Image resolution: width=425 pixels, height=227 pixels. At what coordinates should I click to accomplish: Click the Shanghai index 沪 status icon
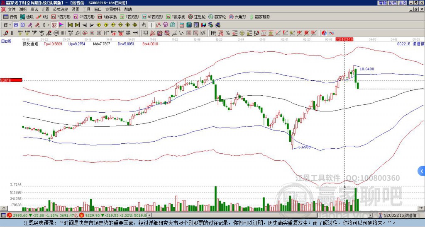click(10, 216)
